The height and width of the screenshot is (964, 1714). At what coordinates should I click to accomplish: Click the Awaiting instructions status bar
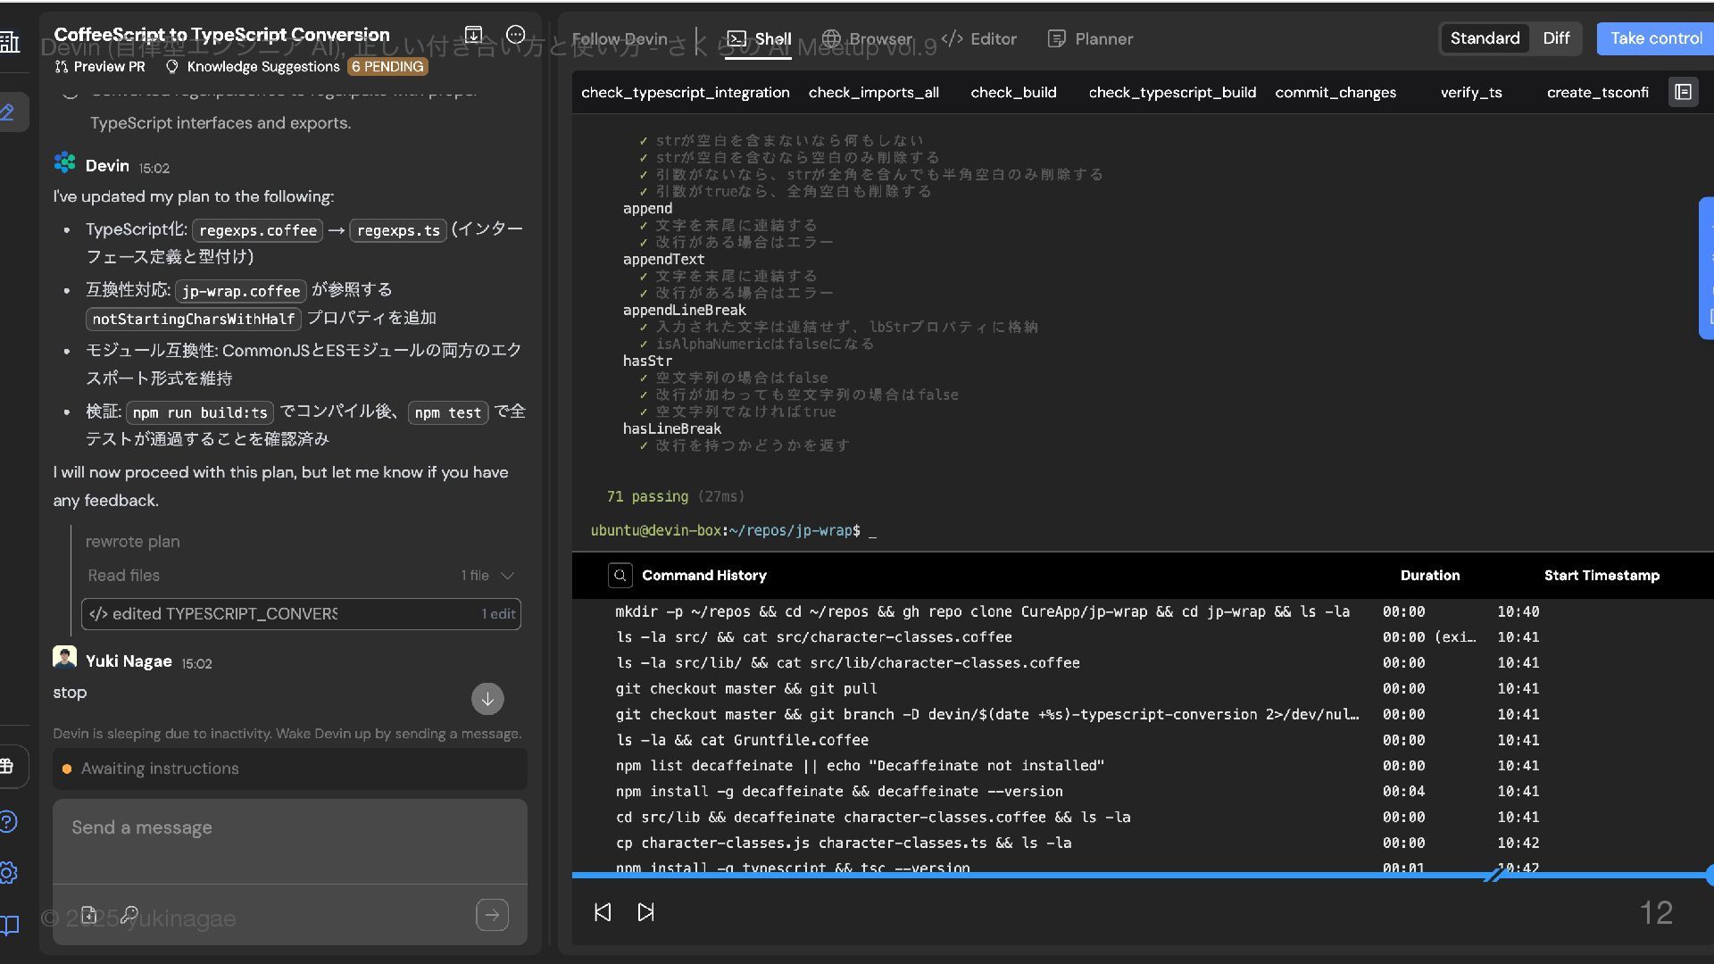(290, 769)
